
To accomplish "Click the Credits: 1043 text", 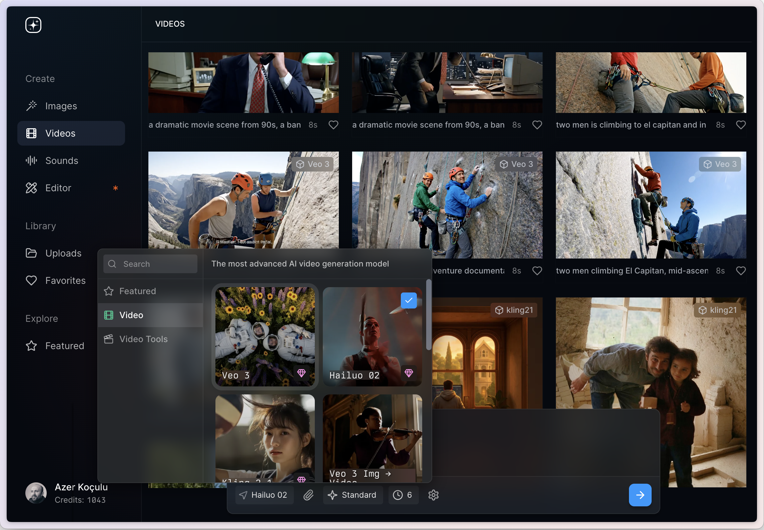I will [80, 500].
